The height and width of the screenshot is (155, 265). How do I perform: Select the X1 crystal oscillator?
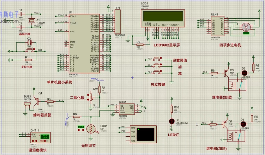point(32,21)
